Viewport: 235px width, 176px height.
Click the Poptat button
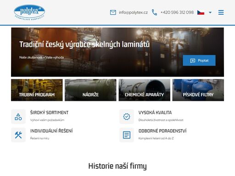pyautogui.click(x=199, y=60)
